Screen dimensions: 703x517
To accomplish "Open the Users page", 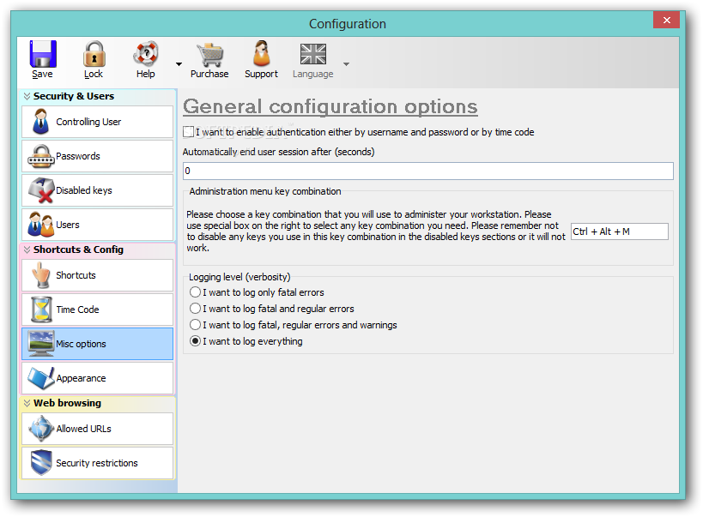I will click(x=97, y=225).
